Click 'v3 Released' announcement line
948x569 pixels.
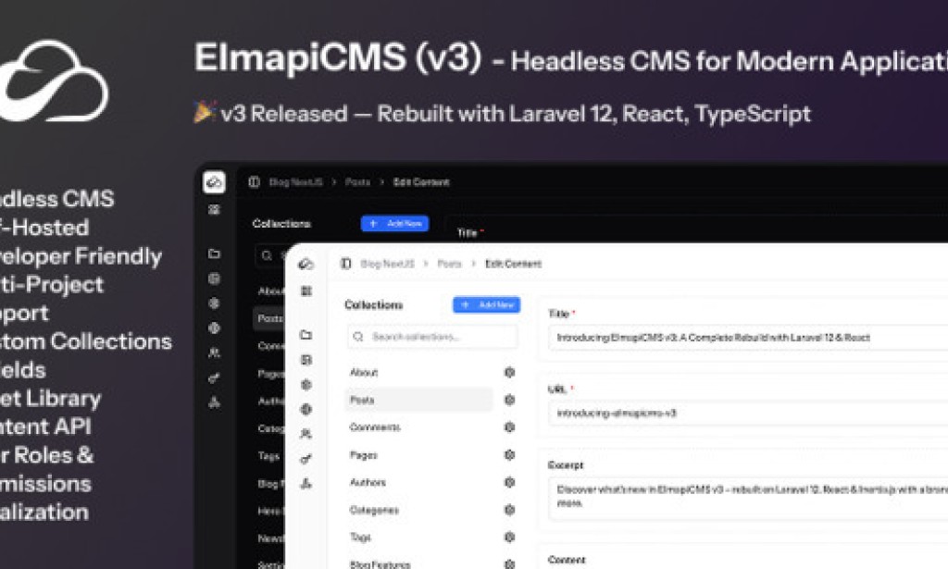[503, 114]
